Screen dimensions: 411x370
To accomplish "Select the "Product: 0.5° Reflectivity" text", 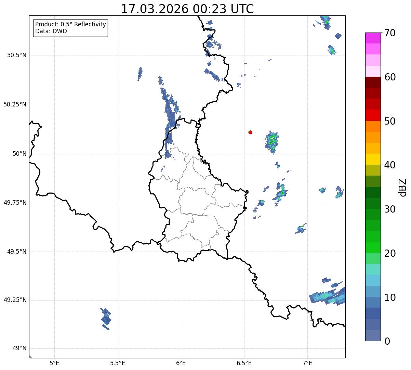I will 70,24.
